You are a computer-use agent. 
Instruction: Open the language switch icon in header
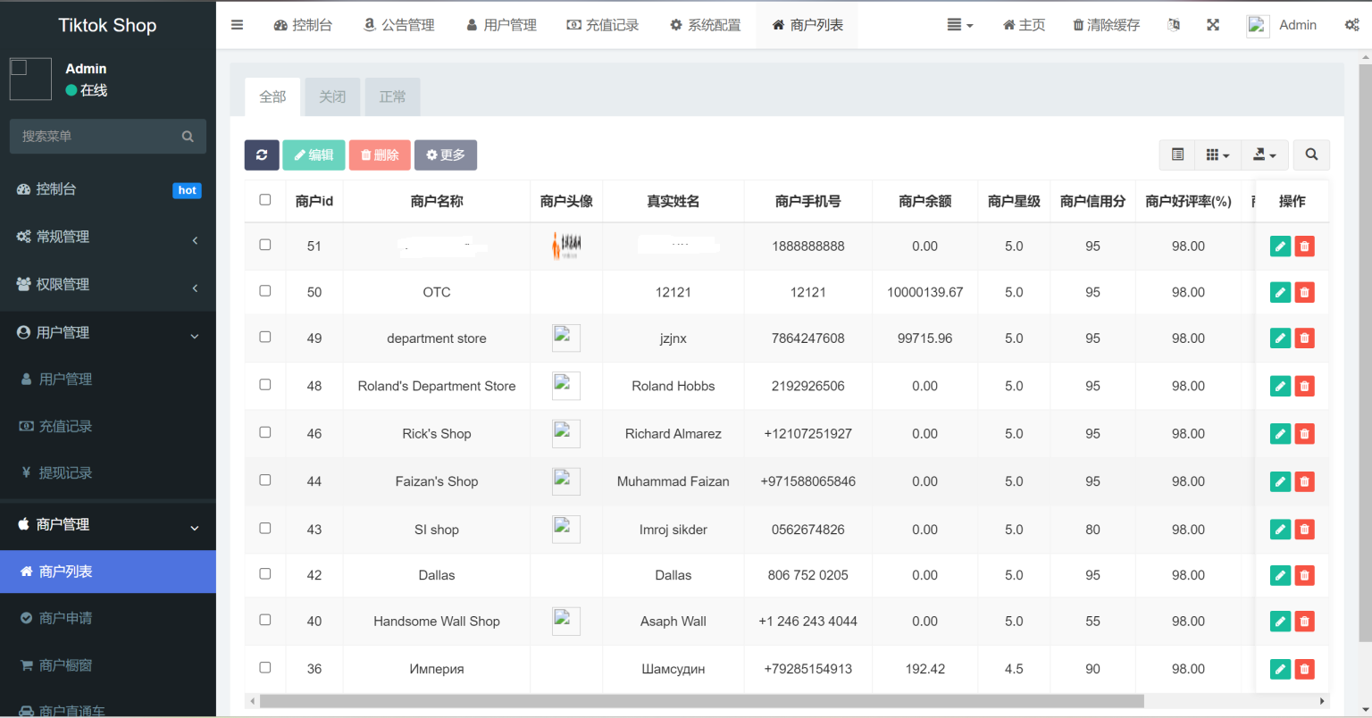(x=1174, y=25)
